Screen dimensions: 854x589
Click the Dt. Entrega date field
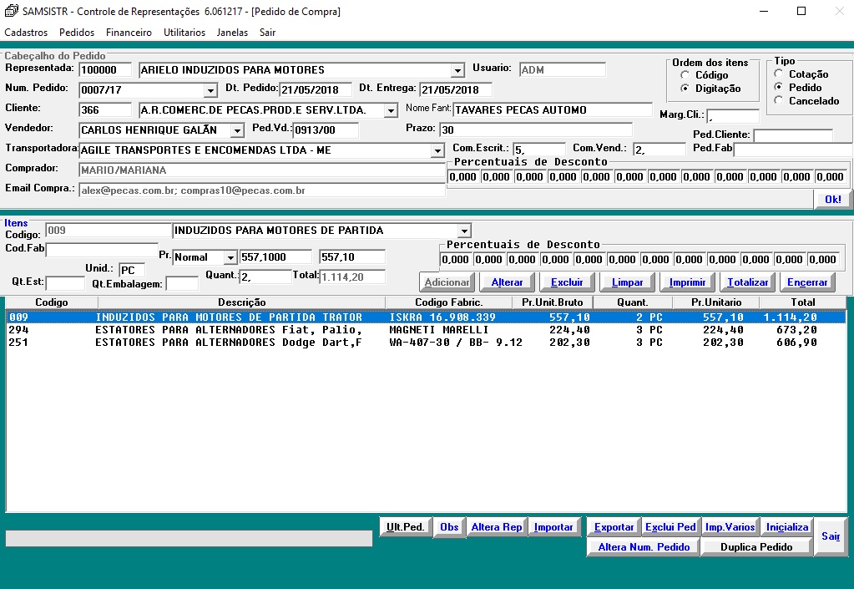456,90
